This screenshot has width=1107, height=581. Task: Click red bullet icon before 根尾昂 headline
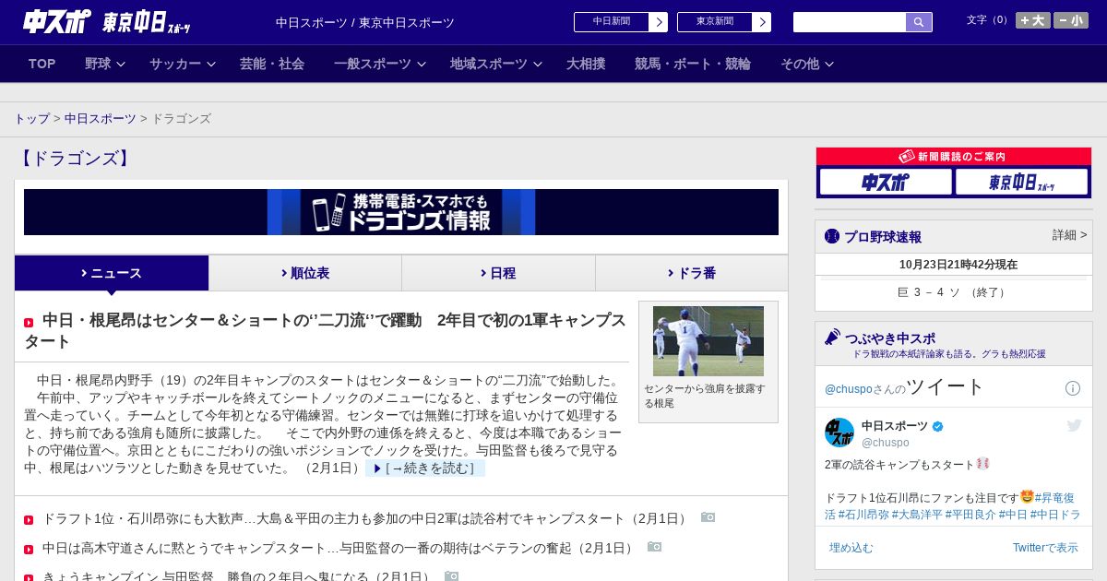tap(29, 323)
